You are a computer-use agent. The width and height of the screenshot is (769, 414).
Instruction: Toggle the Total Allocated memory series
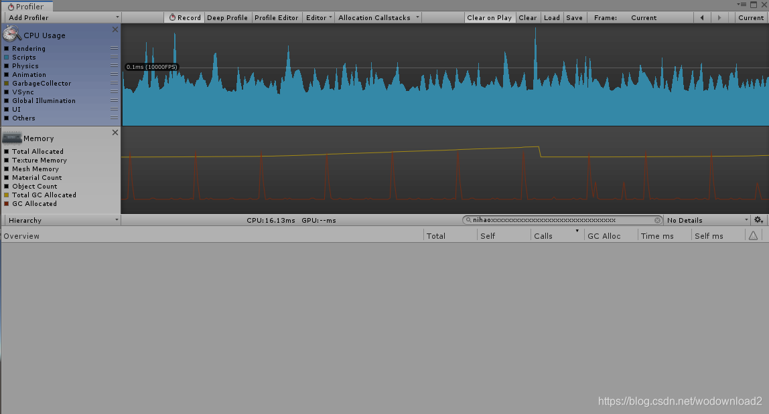(x=7, y=151)
